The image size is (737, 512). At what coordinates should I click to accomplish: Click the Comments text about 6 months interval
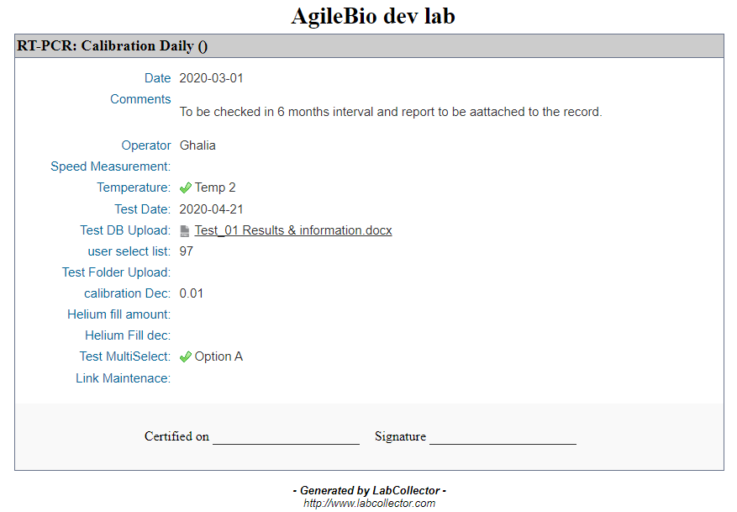(x=391, y=112)
